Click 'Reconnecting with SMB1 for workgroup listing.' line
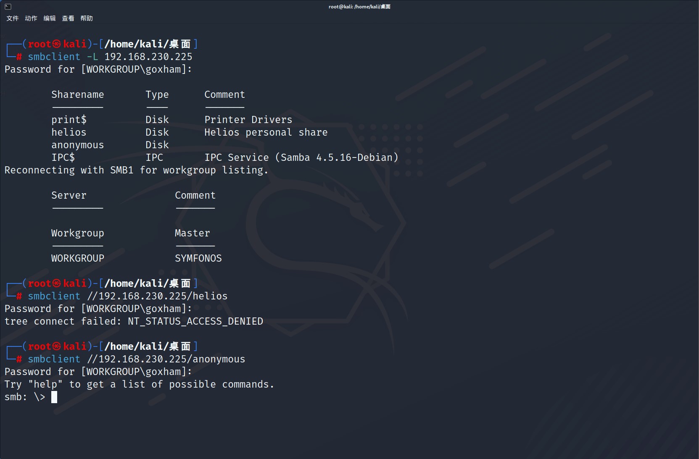This screenshot has height=459, width=699. [137, 170]
